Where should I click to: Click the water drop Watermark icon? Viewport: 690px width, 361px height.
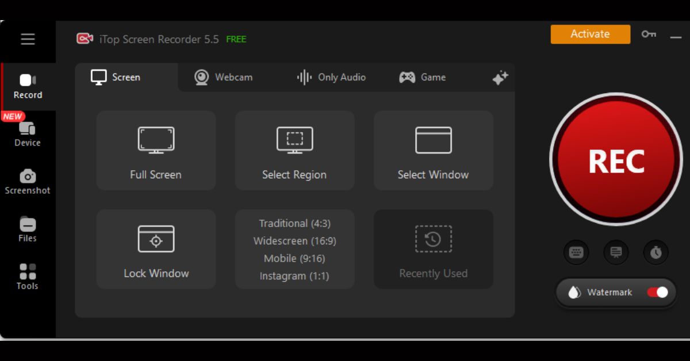(x=574, y=293)
